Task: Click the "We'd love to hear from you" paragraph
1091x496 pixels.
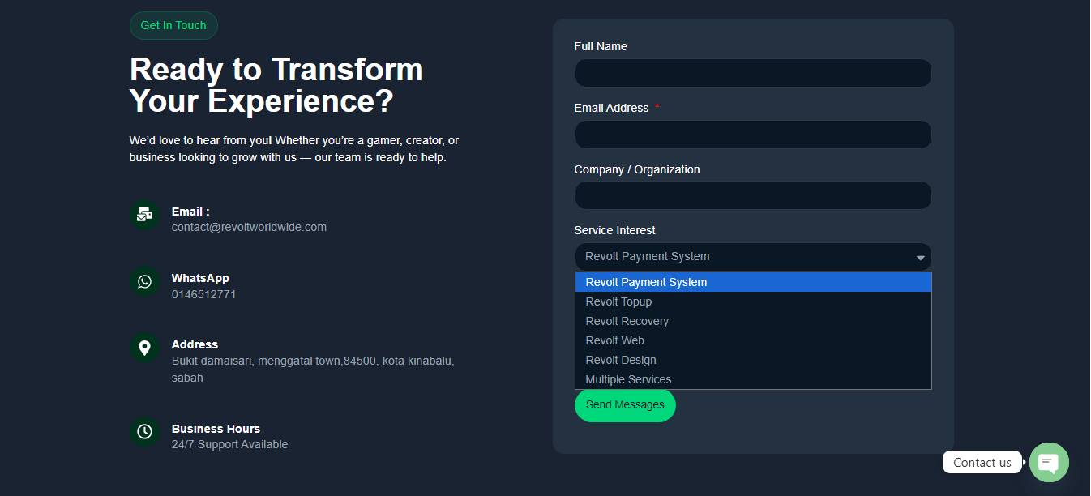Action: pyautogui.click(x=294, y=149)
